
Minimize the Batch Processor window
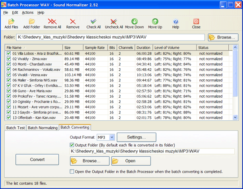(x=223, y=5)
